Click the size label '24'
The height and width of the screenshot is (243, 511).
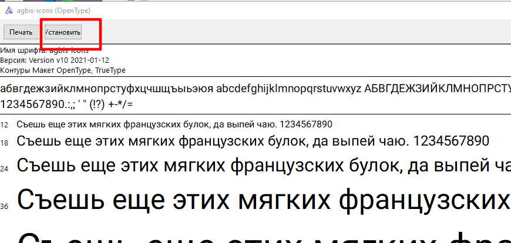pyautogui.click(x=4, y=168)
